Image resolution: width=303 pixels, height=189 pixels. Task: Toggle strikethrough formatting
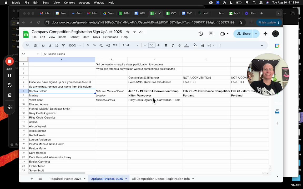pos(180,45)
